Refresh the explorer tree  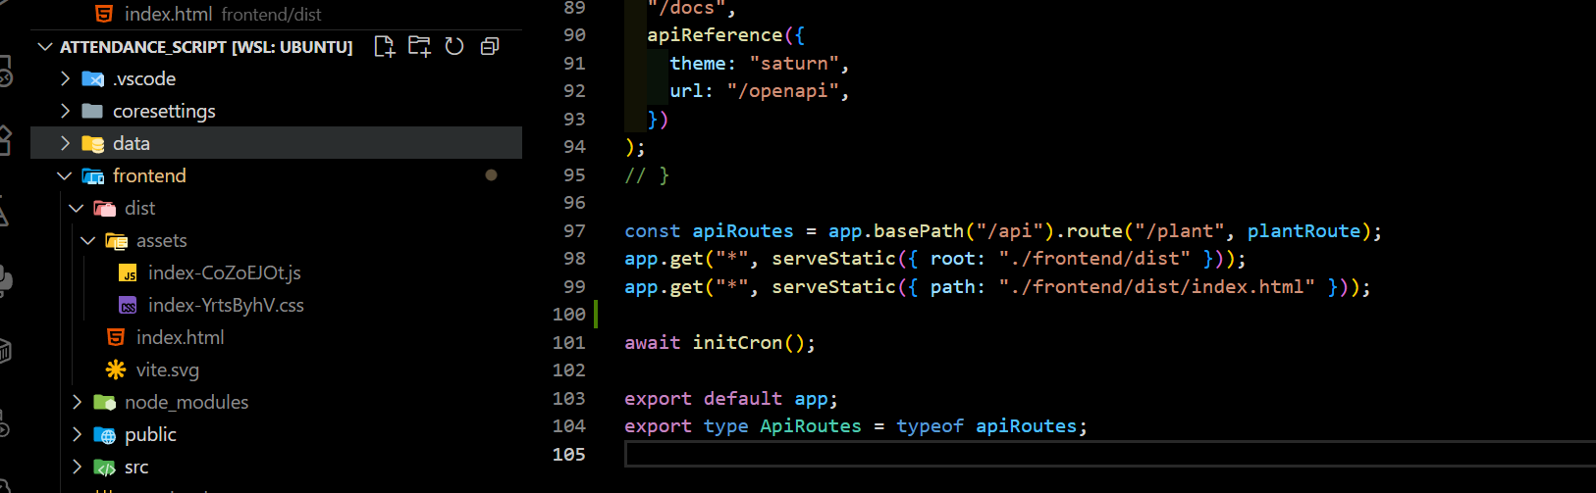point(454,46)
